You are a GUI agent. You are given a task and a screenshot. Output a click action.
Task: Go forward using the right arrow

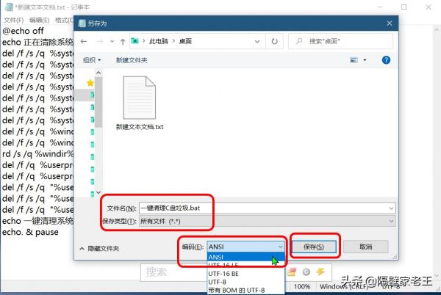point(99,42)
